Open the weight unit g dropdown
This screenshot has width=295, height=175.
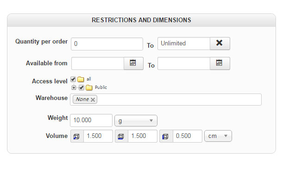click(x=136, y=121)
